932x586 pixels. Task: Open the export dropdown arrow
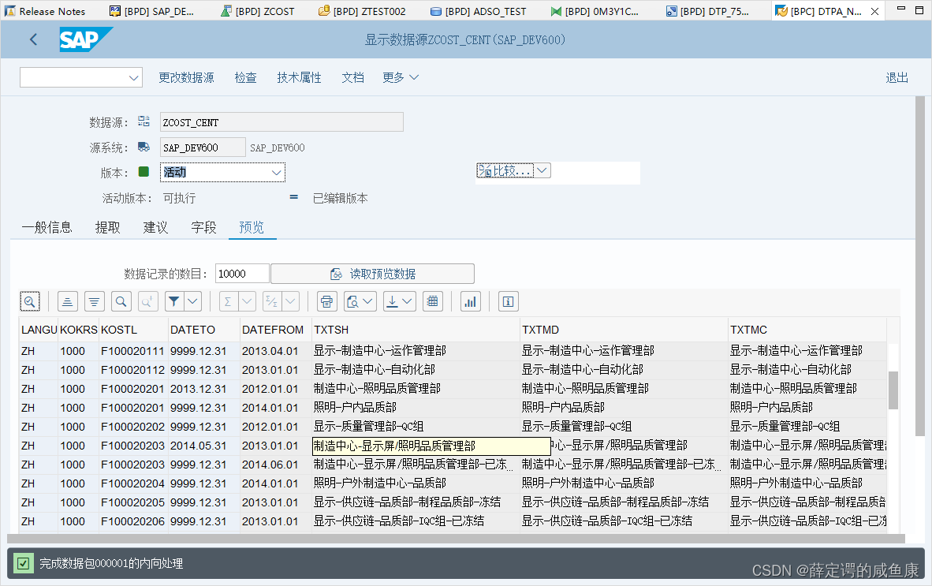(408, 301)
